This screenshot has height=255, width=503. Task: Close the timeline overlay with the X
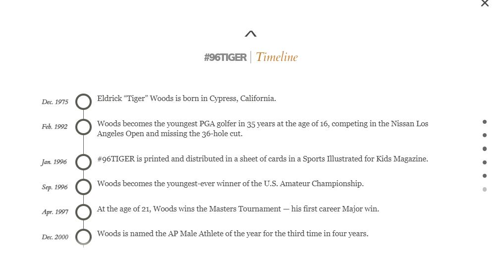tap(485, 3)
